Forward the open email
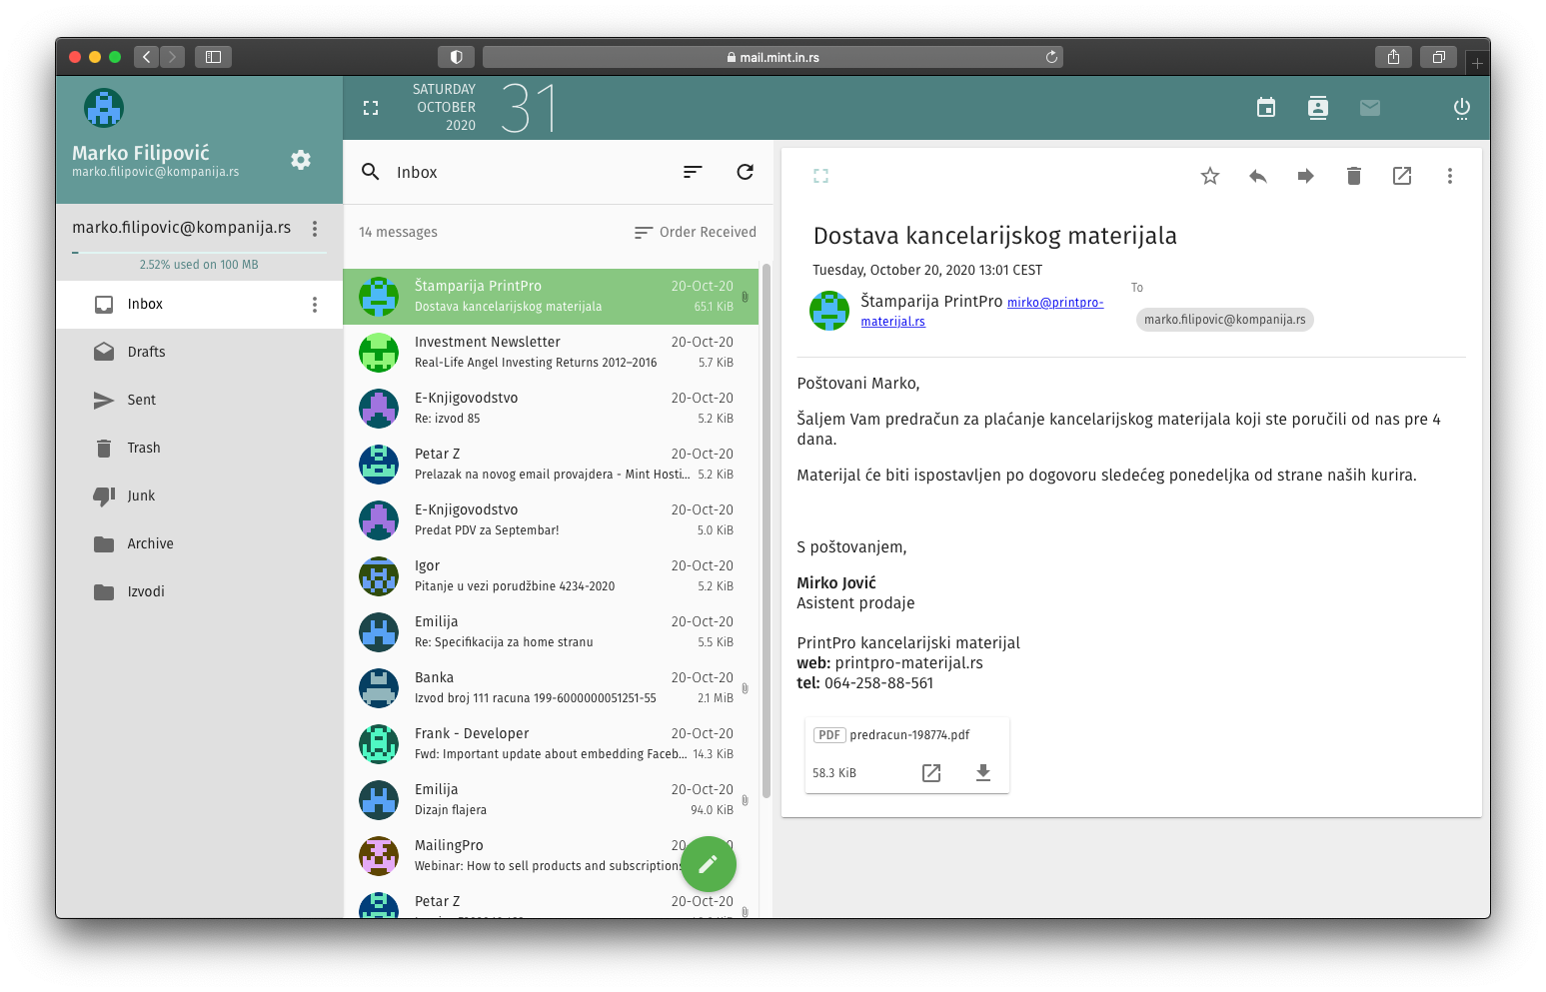 pyautogui.click(x=1305, y=177)
